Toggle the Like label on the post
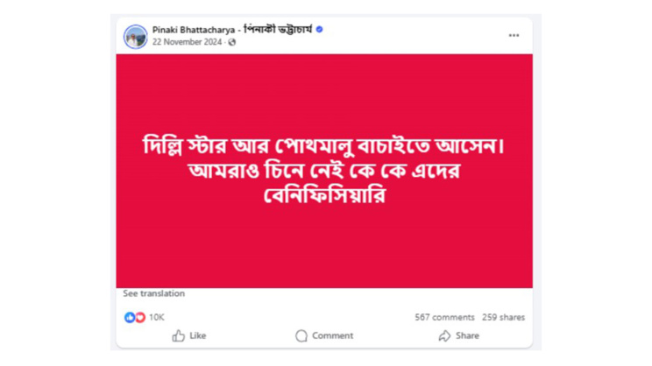The width and height of the screenshot is (652, 366). pos(198,335)
